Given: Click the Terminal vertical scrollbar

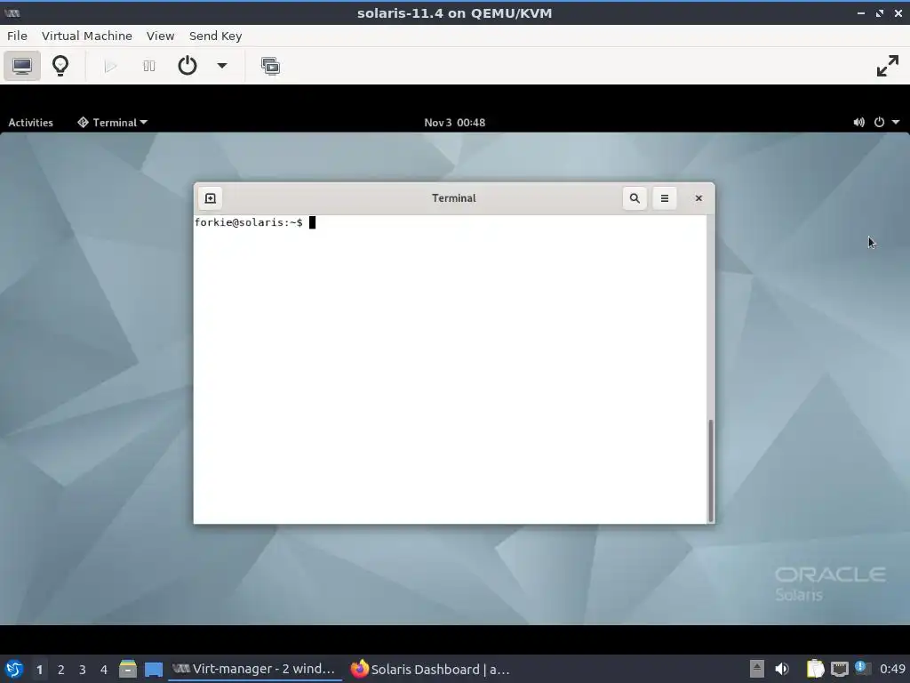Looking at the screenshot, I should pos(710,470).
